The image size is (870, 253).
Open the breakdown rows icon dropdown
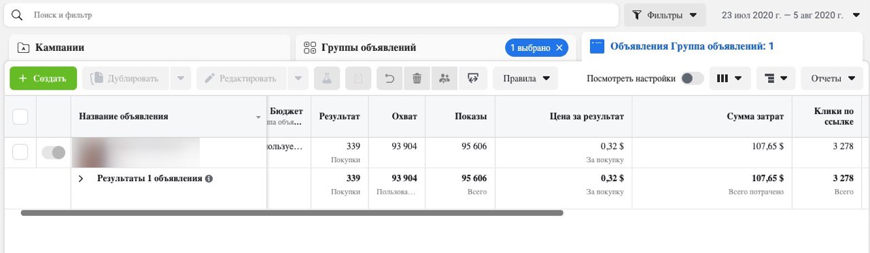[x=776, y=79]
